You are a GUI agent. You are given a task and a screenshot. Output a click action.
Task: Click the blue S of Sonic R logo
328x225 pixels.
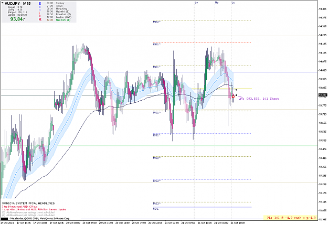click(40, 4)
